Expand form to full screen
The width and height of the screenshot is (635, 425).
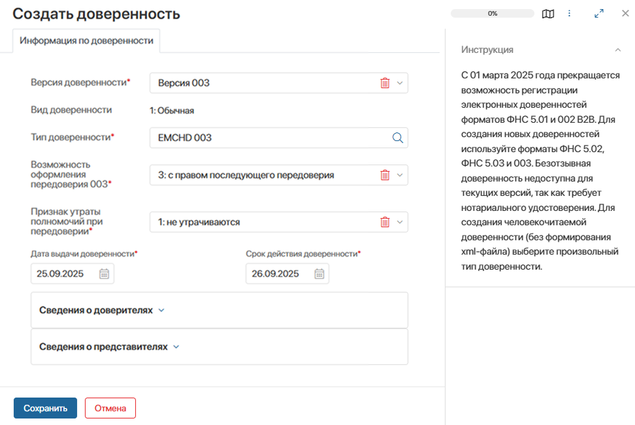click(x=598, y=14)
